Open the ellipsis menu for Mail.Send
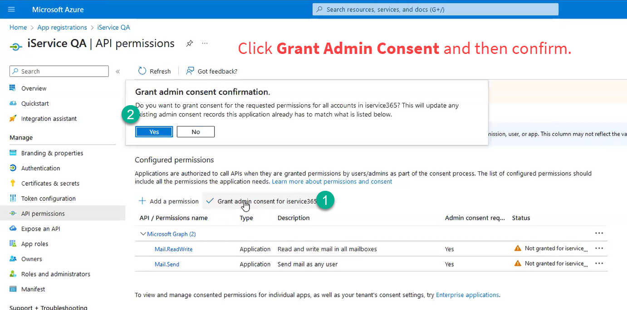The height and width of the screenshot is (310, 627). 599,263
